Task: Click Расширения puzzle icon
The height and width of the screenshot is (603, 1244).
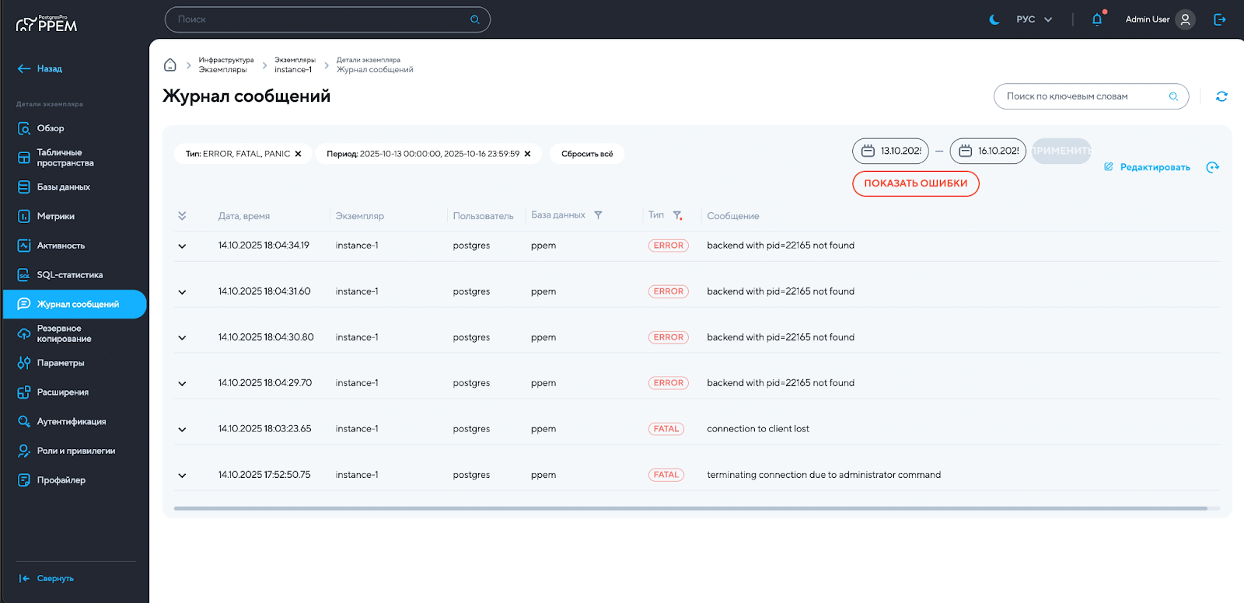Action: click(24, 392)
